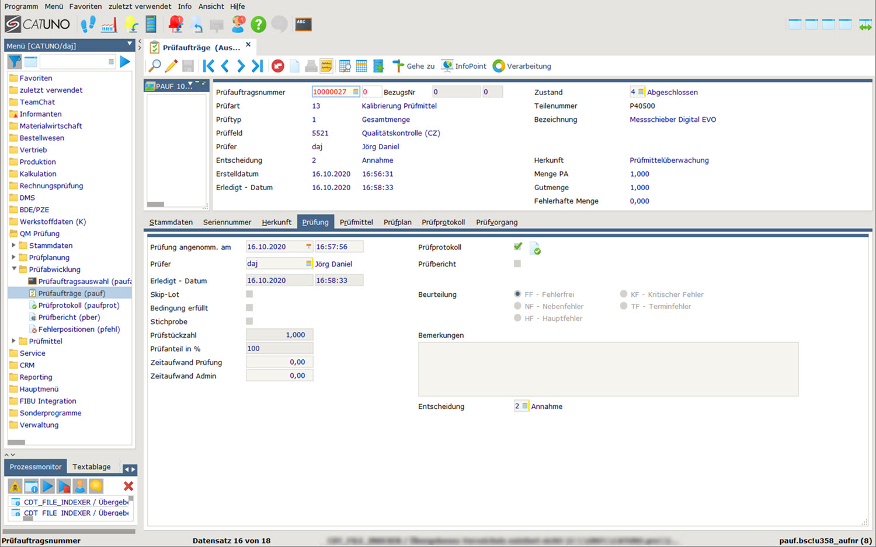Collapse the Prüfabwicklung tree node

(13, 269)
